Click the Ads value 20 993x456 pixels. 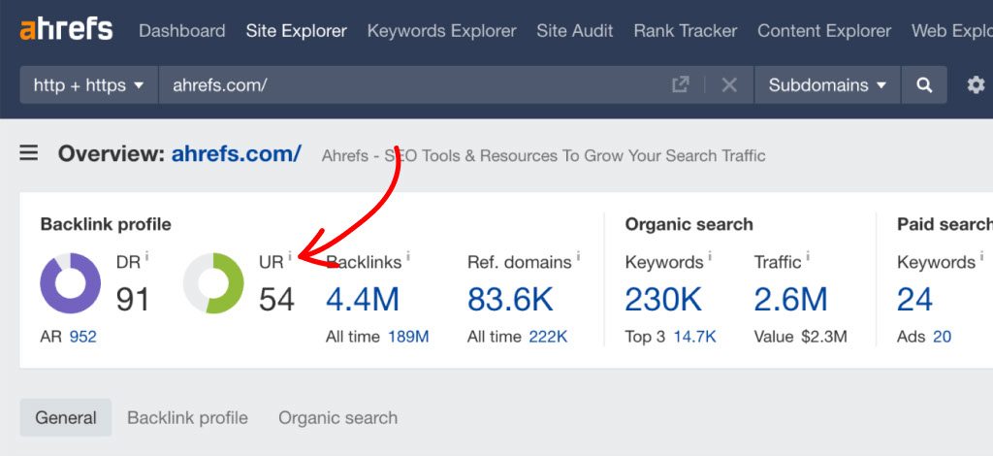click(943, 337)
